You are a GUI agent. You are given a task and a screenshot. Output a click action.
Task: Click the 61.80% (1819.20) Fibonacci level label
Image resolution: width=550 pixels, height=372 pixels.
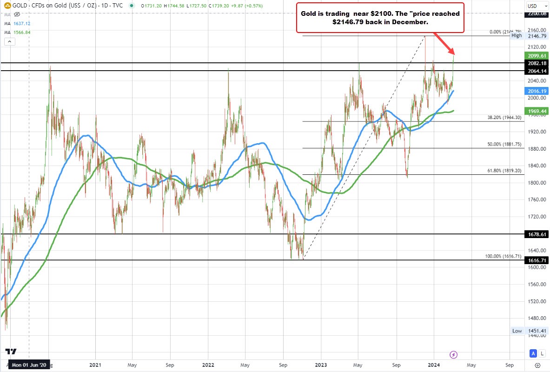pyautogui.click(x=504, y=171)
